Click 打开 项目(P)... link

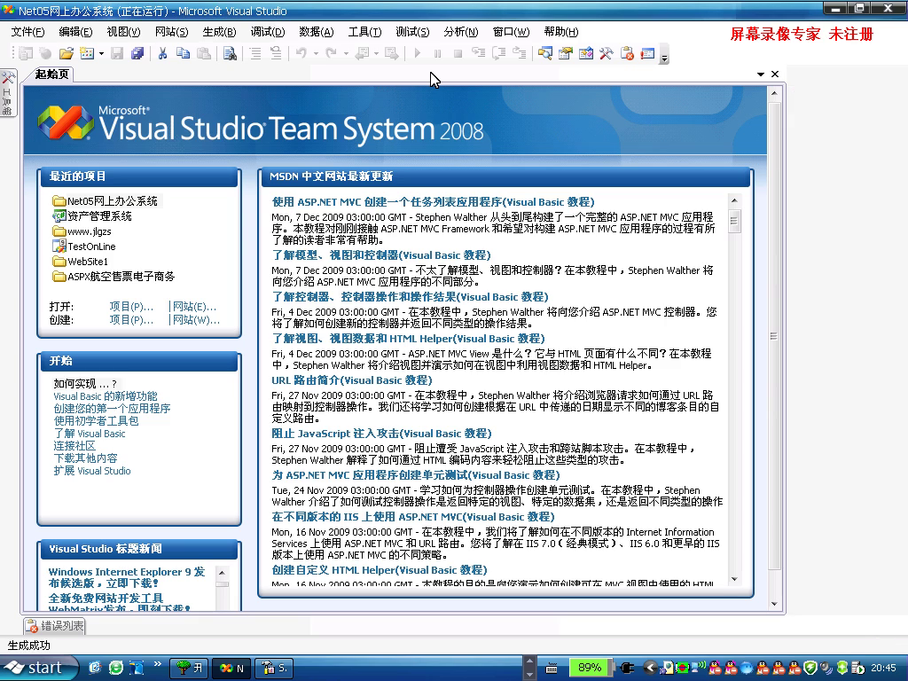point(131,306)
